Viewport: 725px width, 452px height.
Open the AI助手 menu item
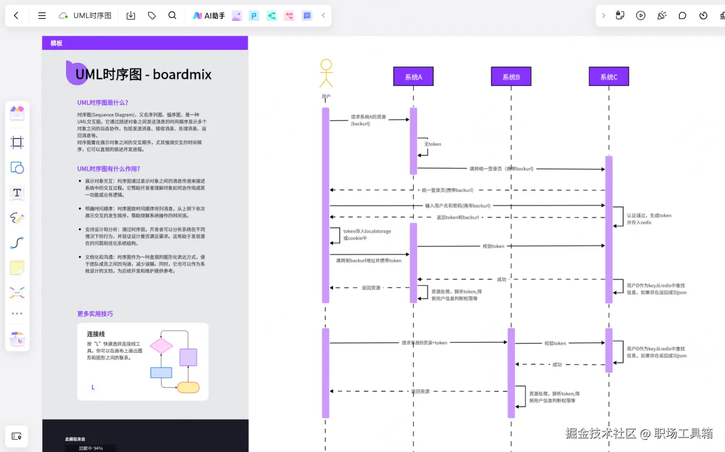coord(208,15)
